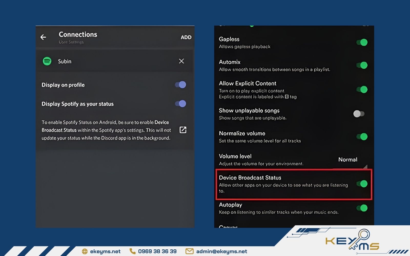
Task: Remove the Subin Spotify connection with X
Action: (x=181, y=61)
